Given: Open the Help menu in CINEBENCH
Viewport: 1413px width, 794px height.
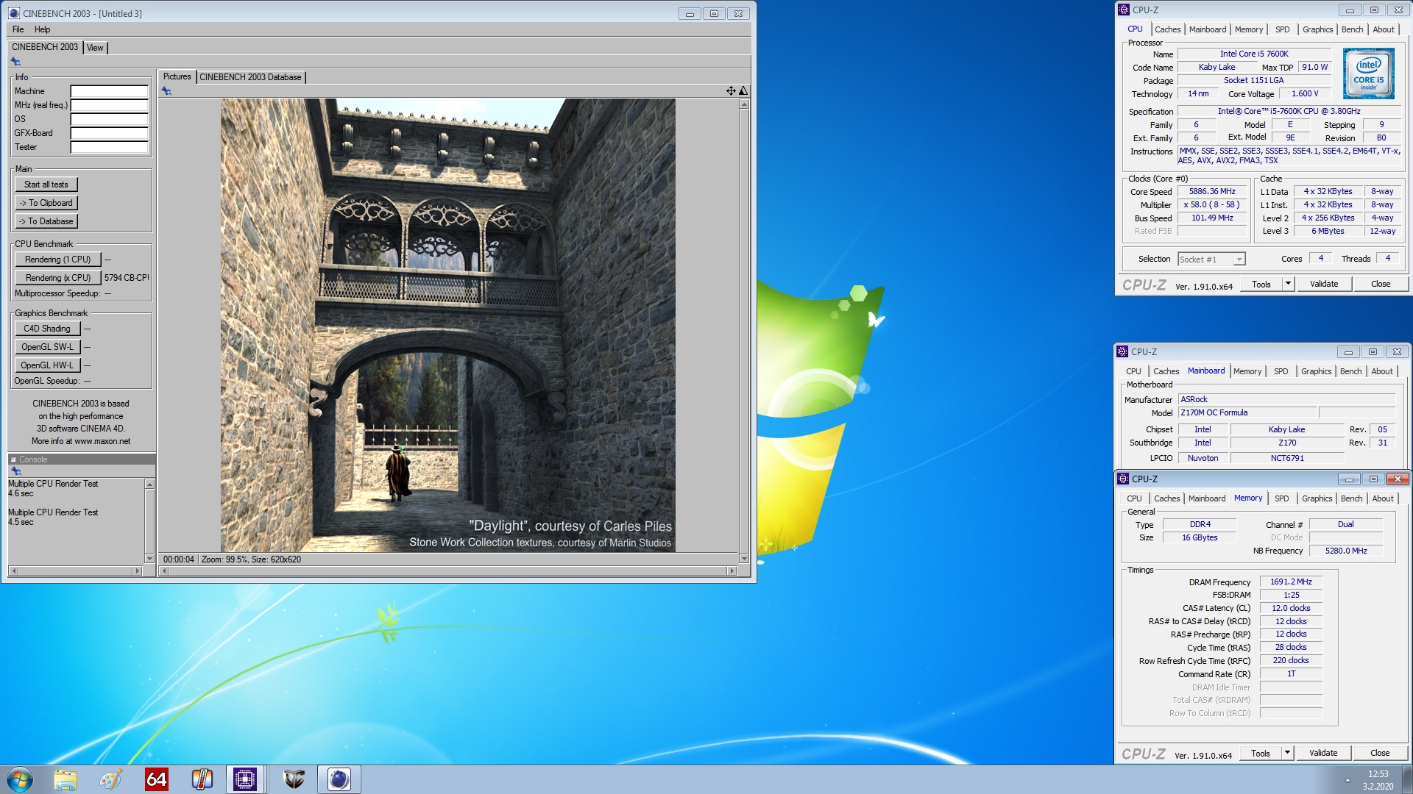Looking at the screenshot, I should click(x=43, y=29).
